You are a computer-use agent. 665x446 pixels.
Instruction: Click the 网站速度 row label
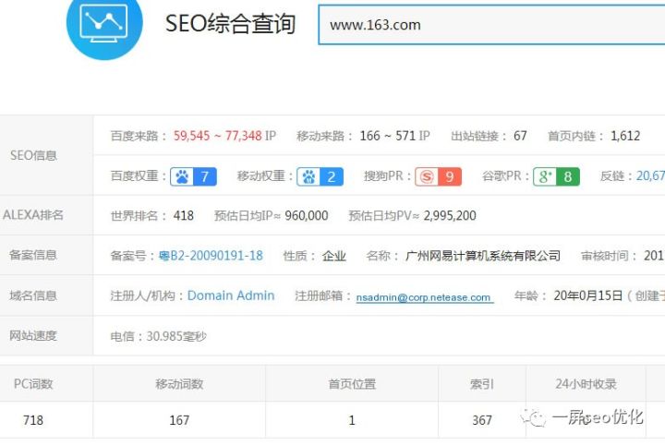click(x=33, y=335)
